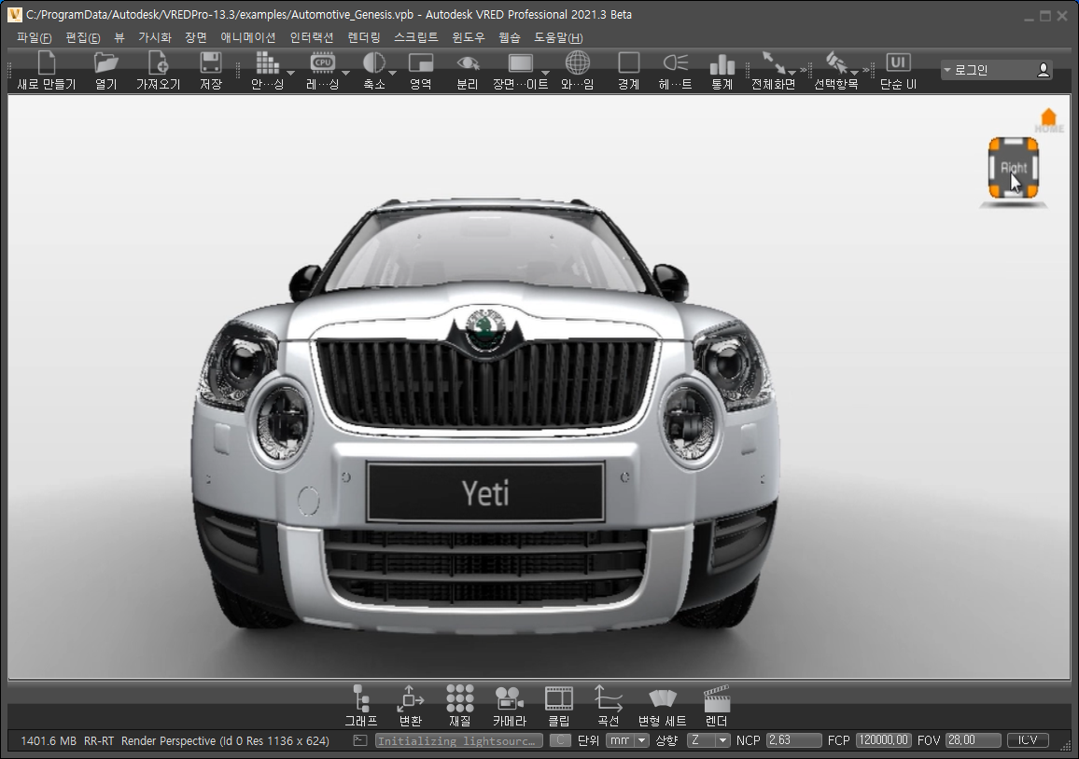This screenshot has height=759, width=1079.
Task: Click the Right face of ViewCube
Action: 1013,168
